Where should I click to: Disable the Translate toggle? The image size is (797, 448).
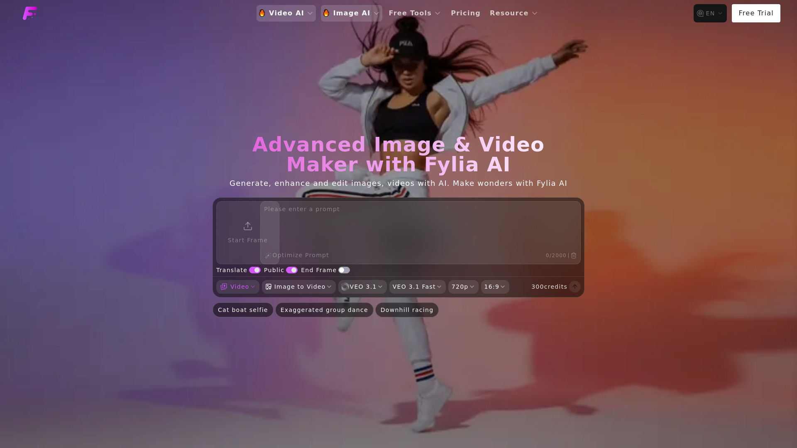254,270
